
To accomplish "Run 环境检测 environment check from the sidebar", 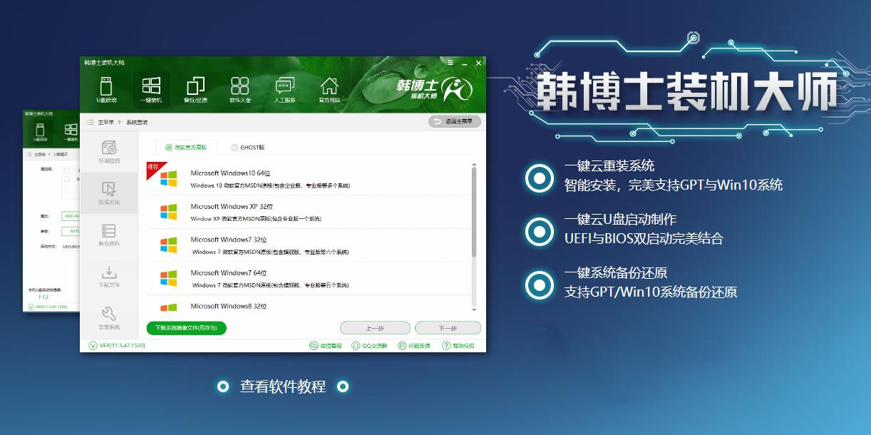I will click(x=110, y=152).
